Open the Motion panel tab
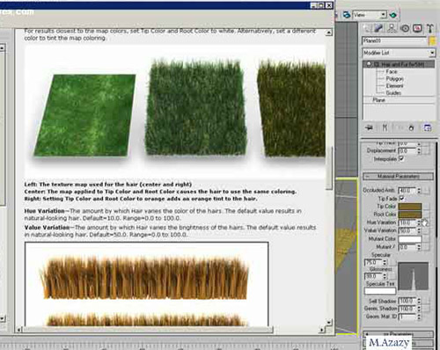This screenshot has height=350, width=440. (405, 28)
